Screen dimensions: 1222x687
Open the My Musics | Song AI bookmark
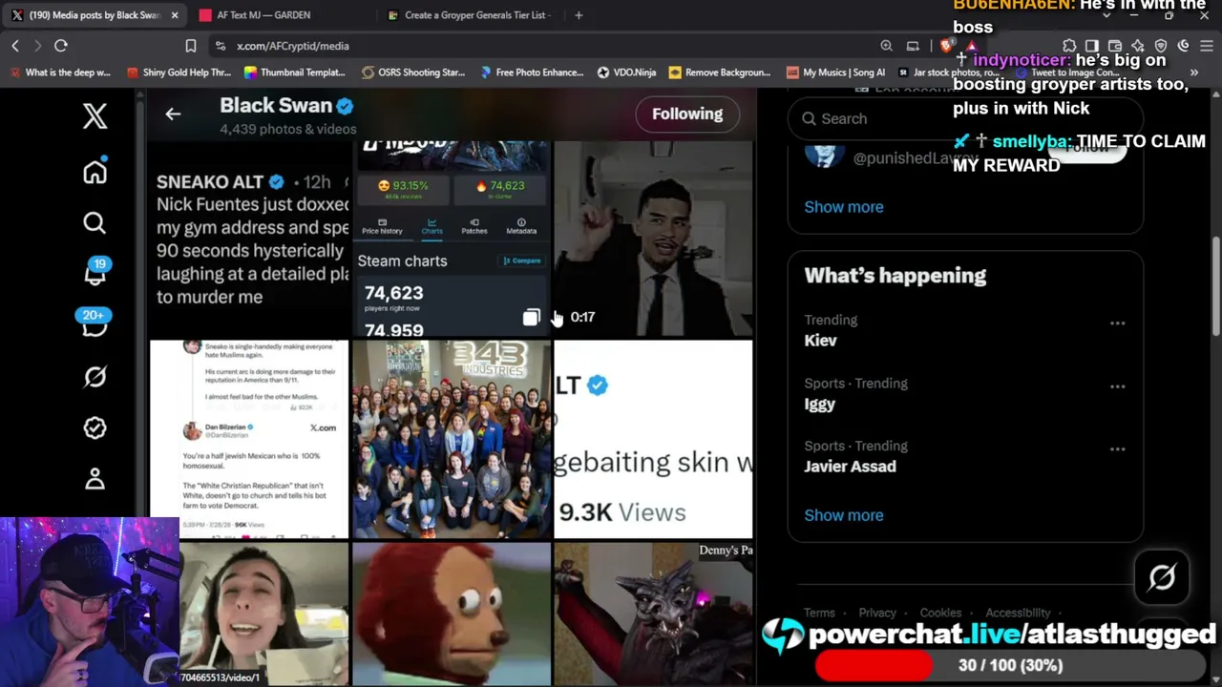835,73
